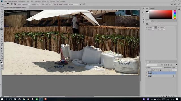Select the Eraser tool
This screenshot has width=181, height=101.
[2, 34]
